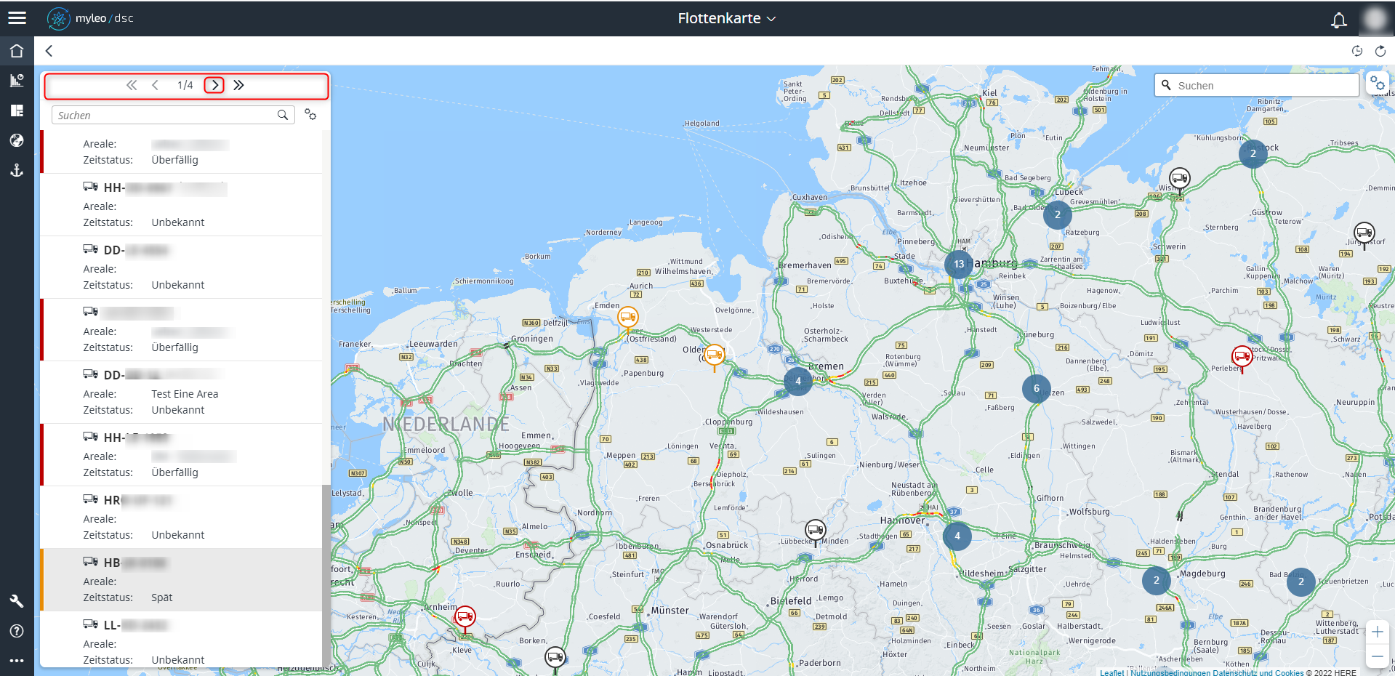Click the myleo/dsc logo
Image resolution: width=1395 pixels, height=676 pixels.
point(90,18)
